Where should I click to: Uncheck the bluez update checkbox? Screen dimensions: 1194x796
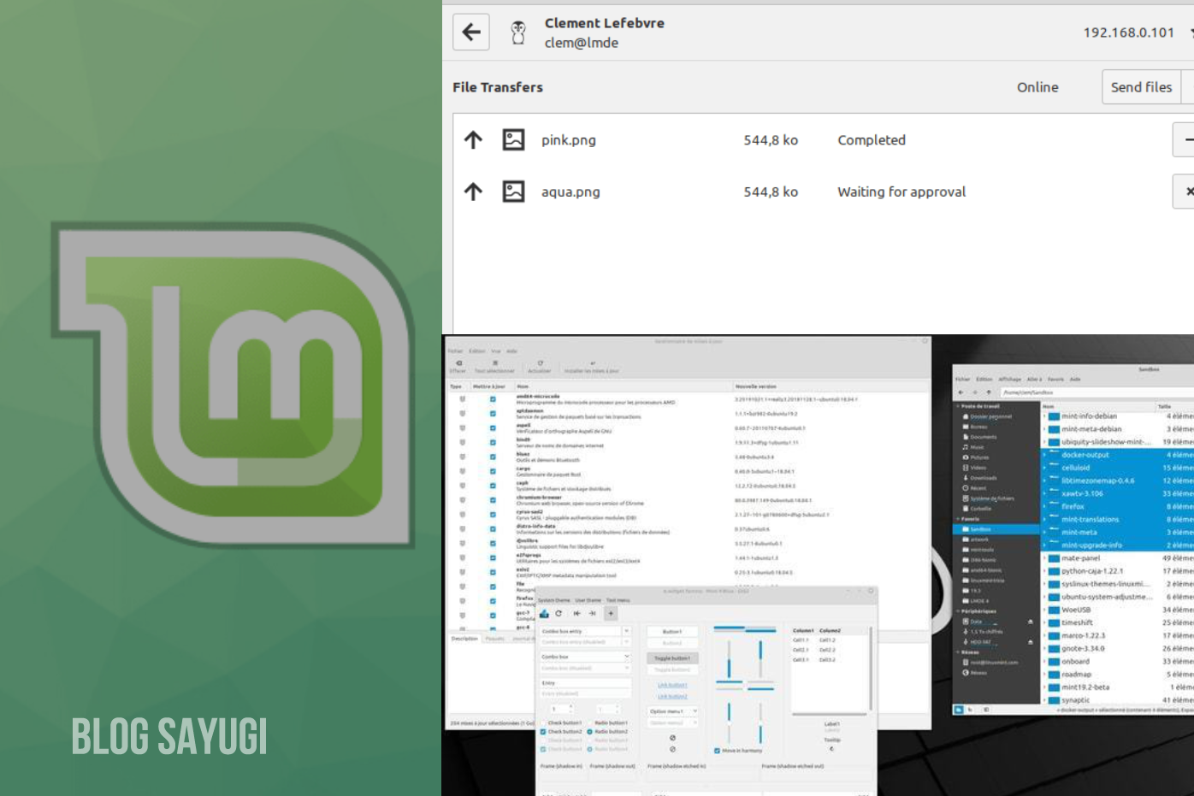493,457
